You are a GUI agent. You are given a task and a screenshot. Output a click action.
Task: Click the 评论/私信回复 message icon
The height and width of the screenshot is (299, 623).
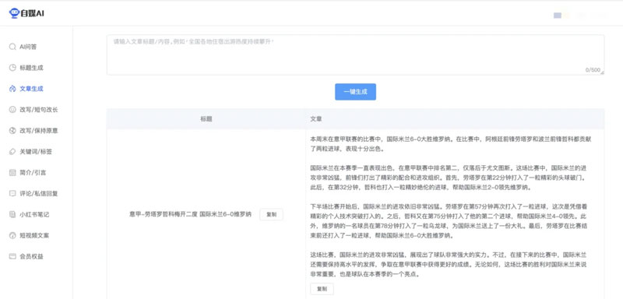click(12, 193)
